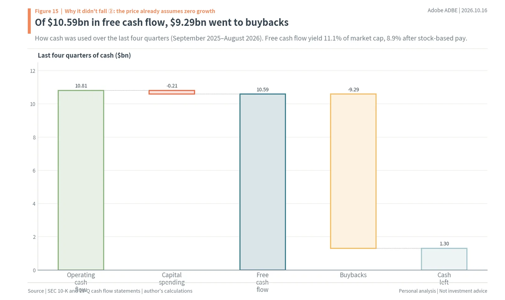505x300 pixels.
Task: Click the 1.30 value label
Action: 444,244
